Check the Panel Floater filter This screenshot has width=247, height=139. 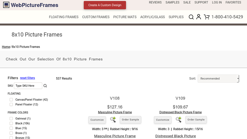[x=11, y=104]
